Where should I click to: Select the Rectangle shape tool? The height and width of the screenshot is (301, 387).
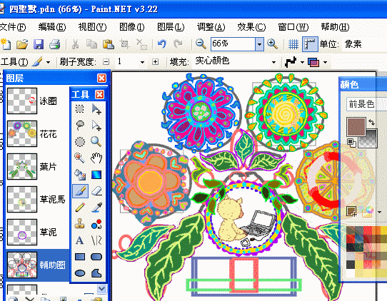pos(80,257)
